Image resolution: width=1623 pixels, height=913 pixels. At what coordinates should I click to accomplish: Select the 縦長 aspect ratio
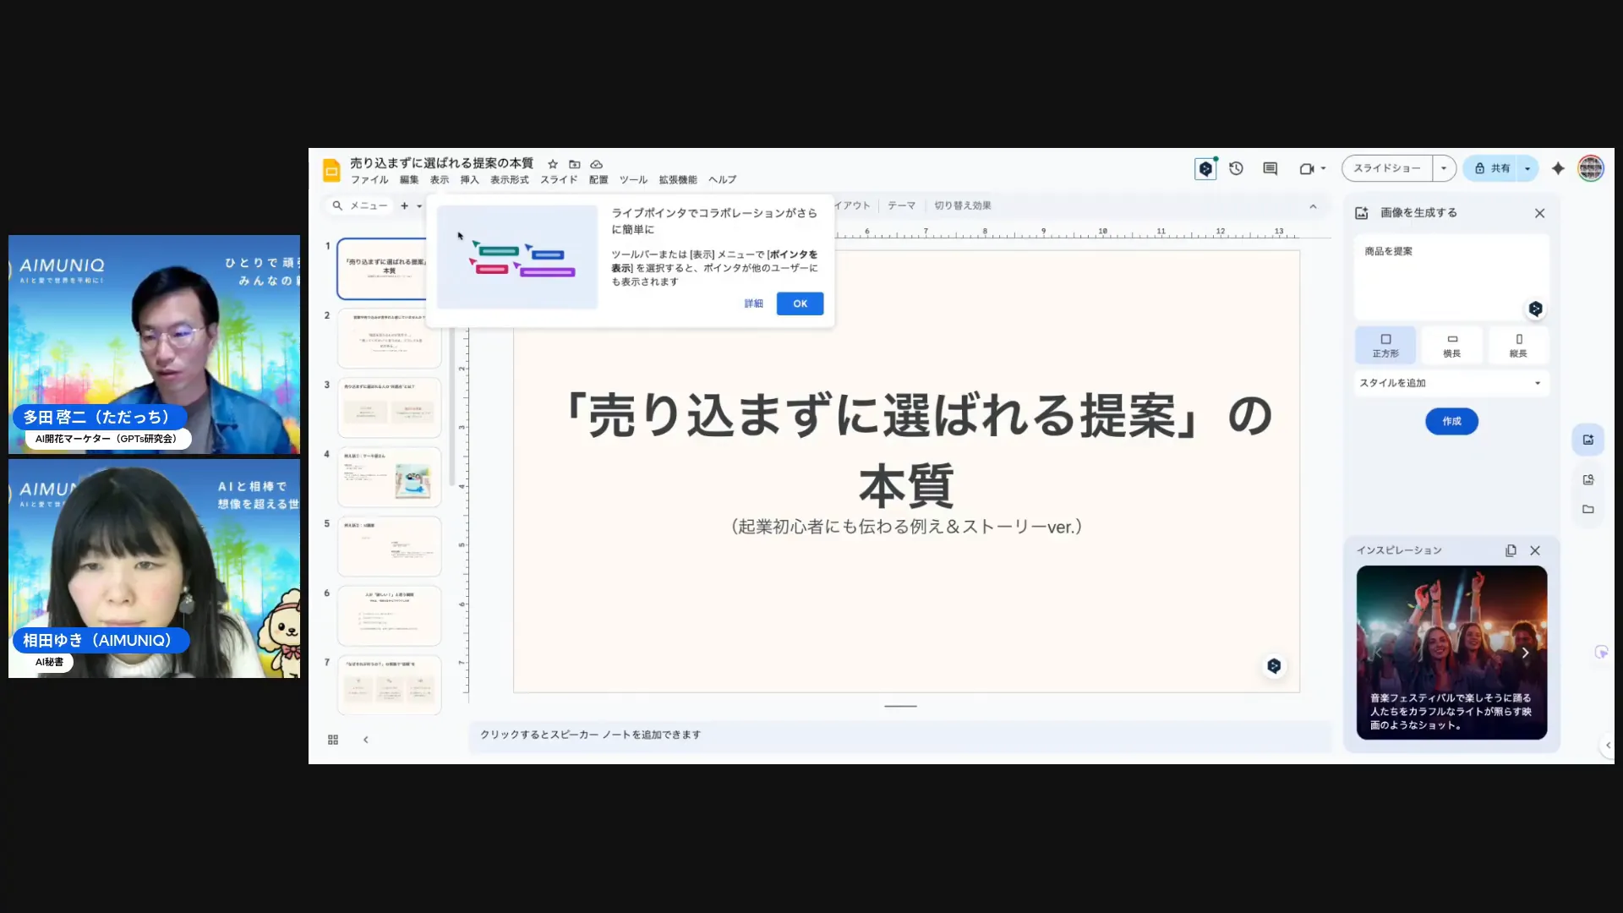click(1518, 345)
